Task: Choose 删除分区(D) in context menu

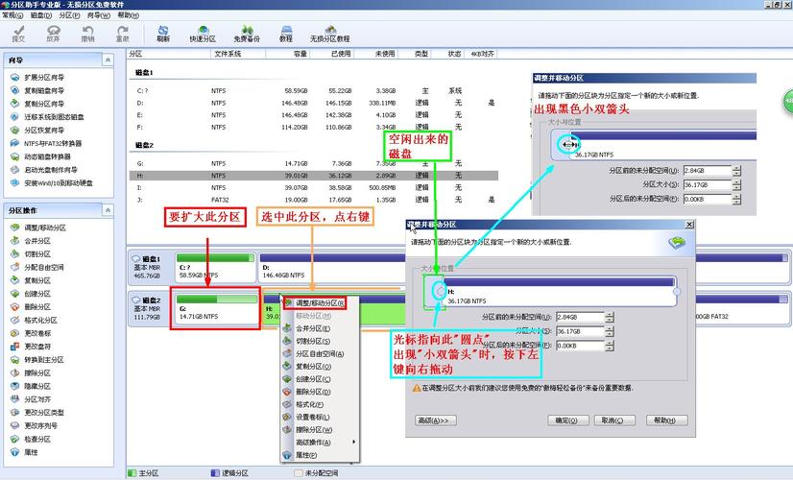Action: pyautogui.click(x=320, y=392)
